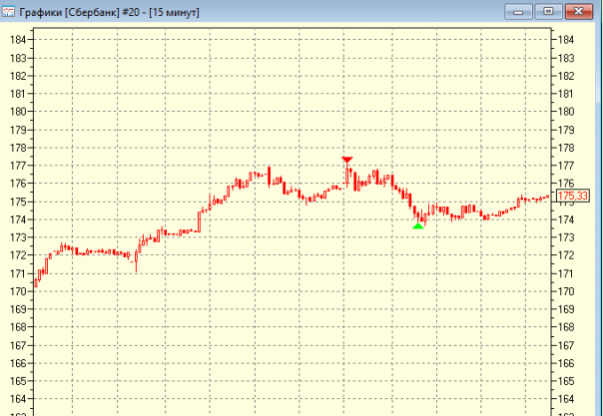This screenshot has width=603, height=416.
Task: Click the window title 'Графики [Сбербанк] #20'
Action: 110,11
